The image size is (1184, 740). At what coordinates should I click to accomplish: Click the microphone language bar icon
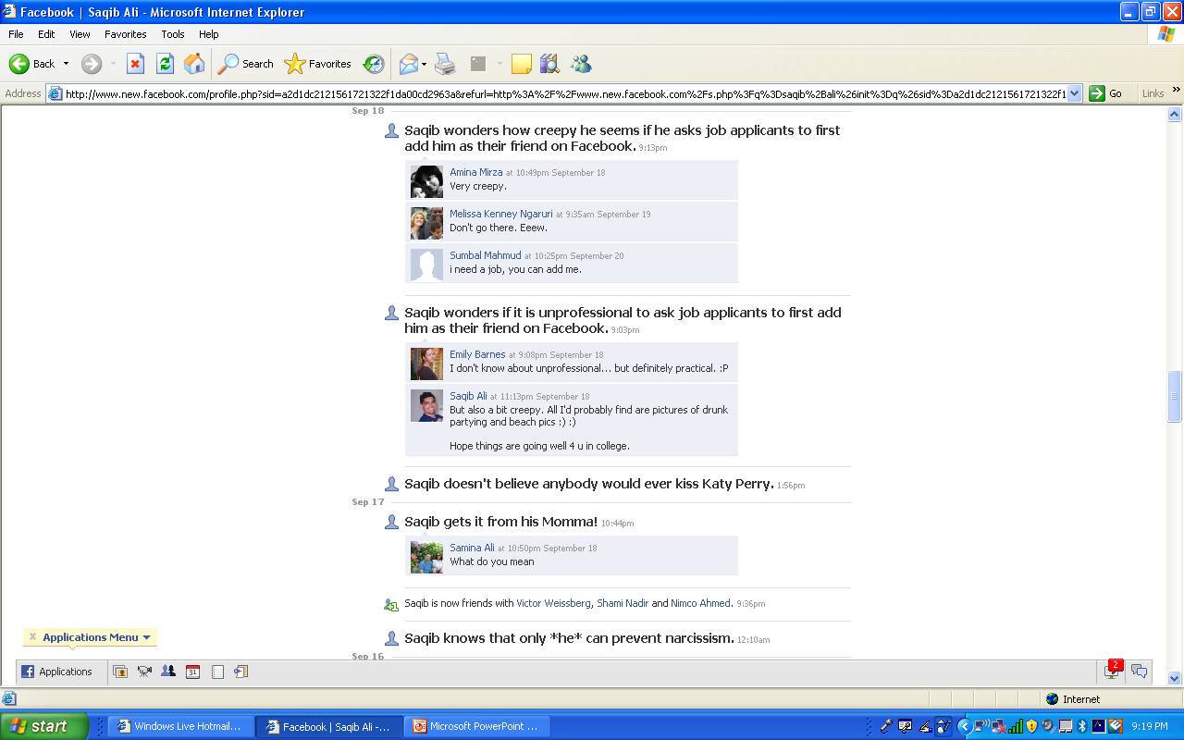885,726
